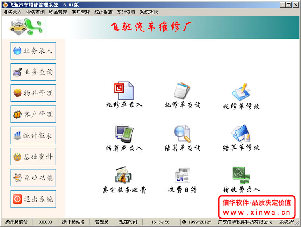Click the 客户管理 sidebar button label

pyautogui.click(x=38, y=114)
